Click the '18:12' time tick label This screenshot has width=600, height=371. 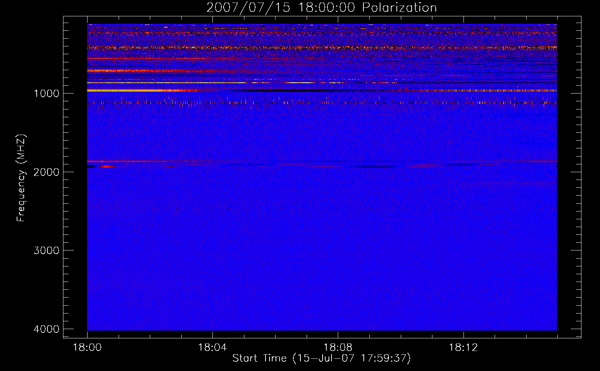coord(463,348)
